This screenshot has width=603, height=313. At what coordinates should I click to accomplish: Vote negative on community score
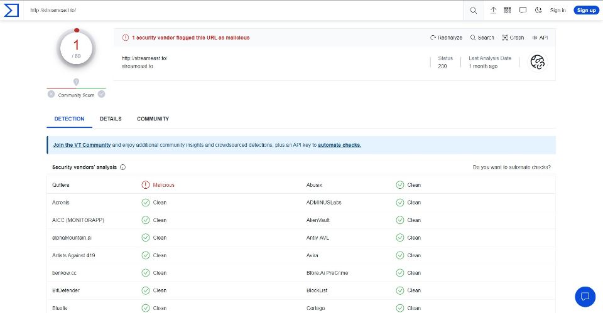pyautogui.click(x=51, y=94)
